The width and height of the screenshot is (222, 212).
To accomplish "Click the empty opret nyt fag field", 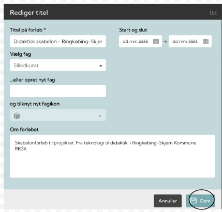I will click(58, 91).
